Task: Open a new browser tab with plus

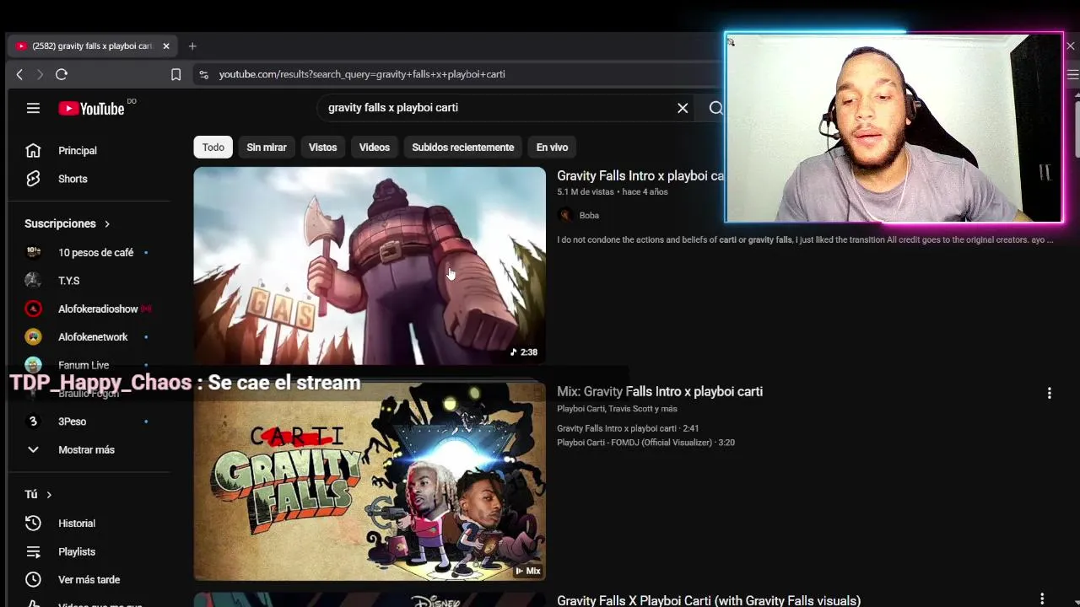Action: (192, 46)
